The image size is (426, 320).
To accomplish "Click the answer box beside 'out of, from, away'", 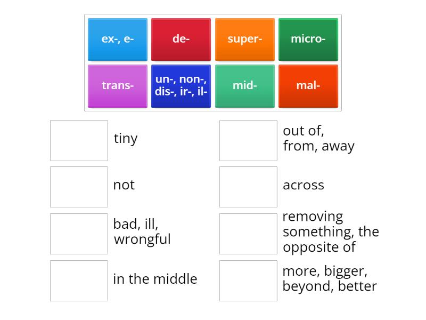I will click(248, 140).
